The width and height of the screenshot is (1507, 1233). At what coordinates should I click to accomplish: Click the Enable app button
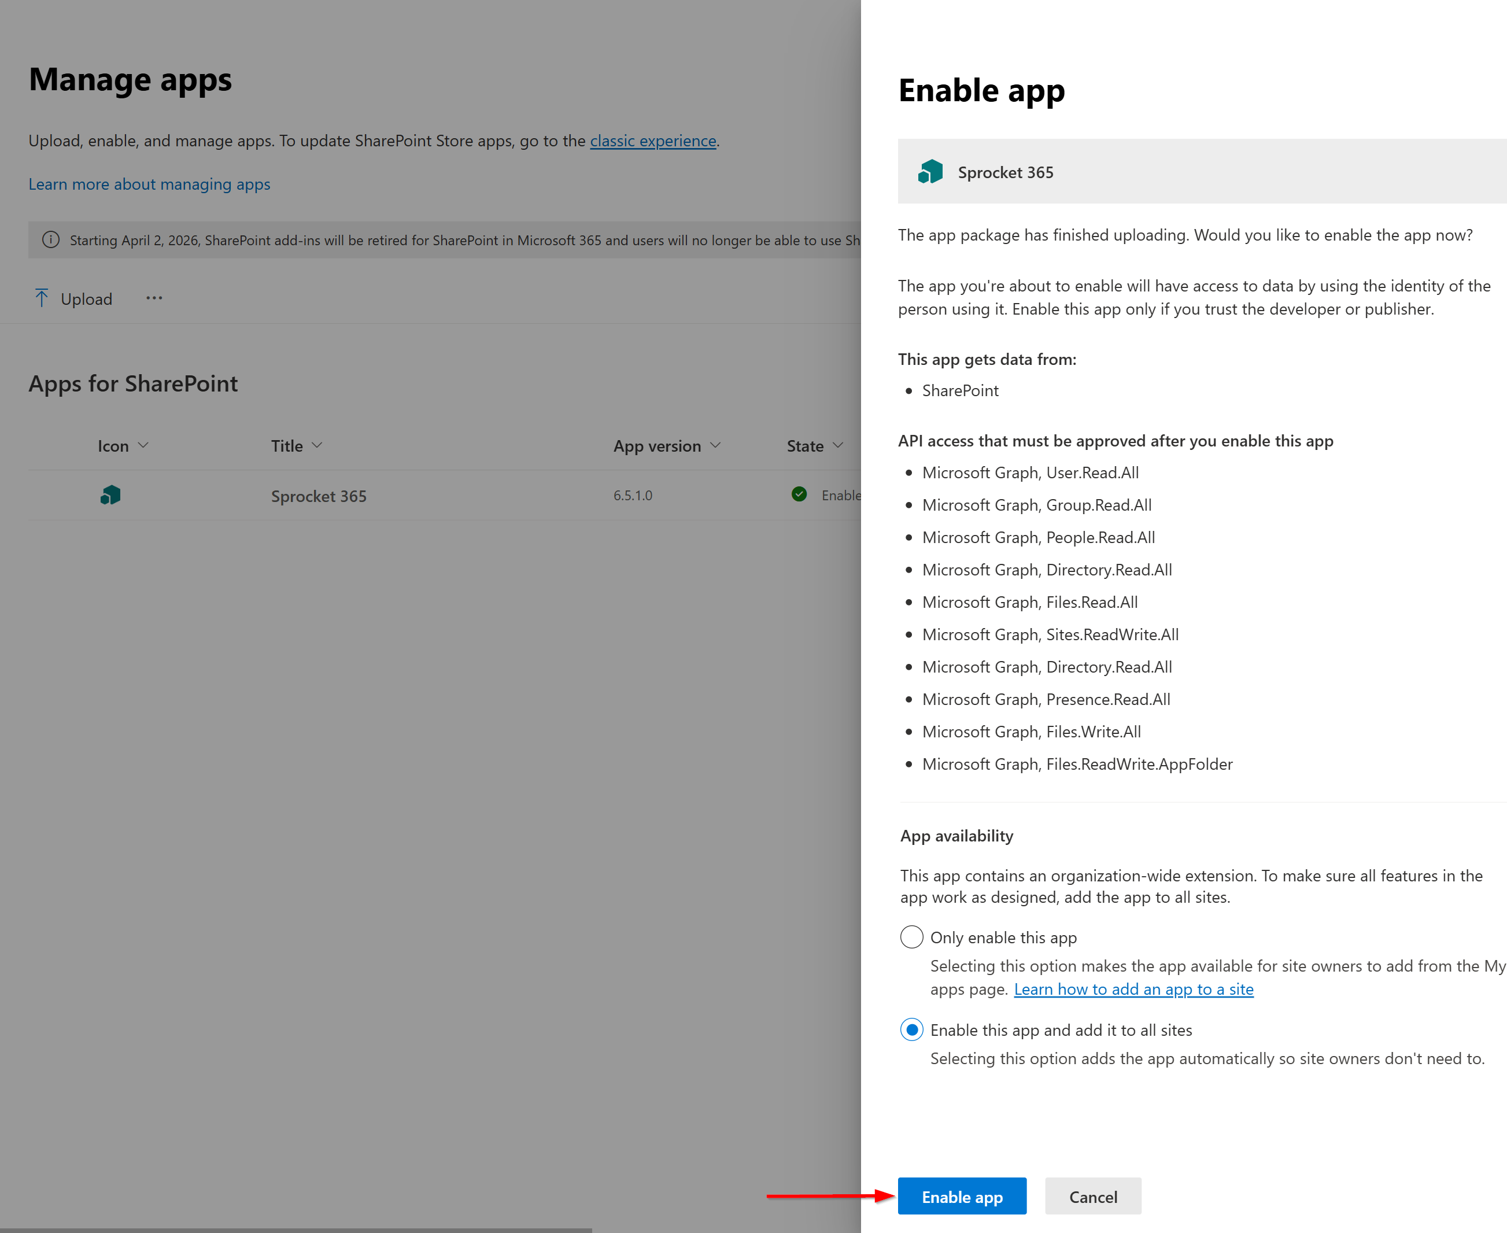(962, 1196)
